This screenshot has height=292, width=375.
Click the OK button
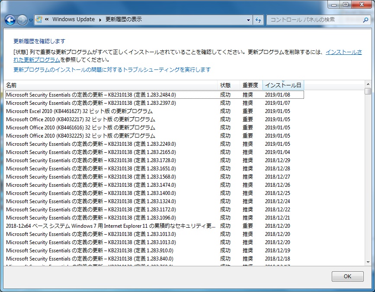[x=347, y=276]
